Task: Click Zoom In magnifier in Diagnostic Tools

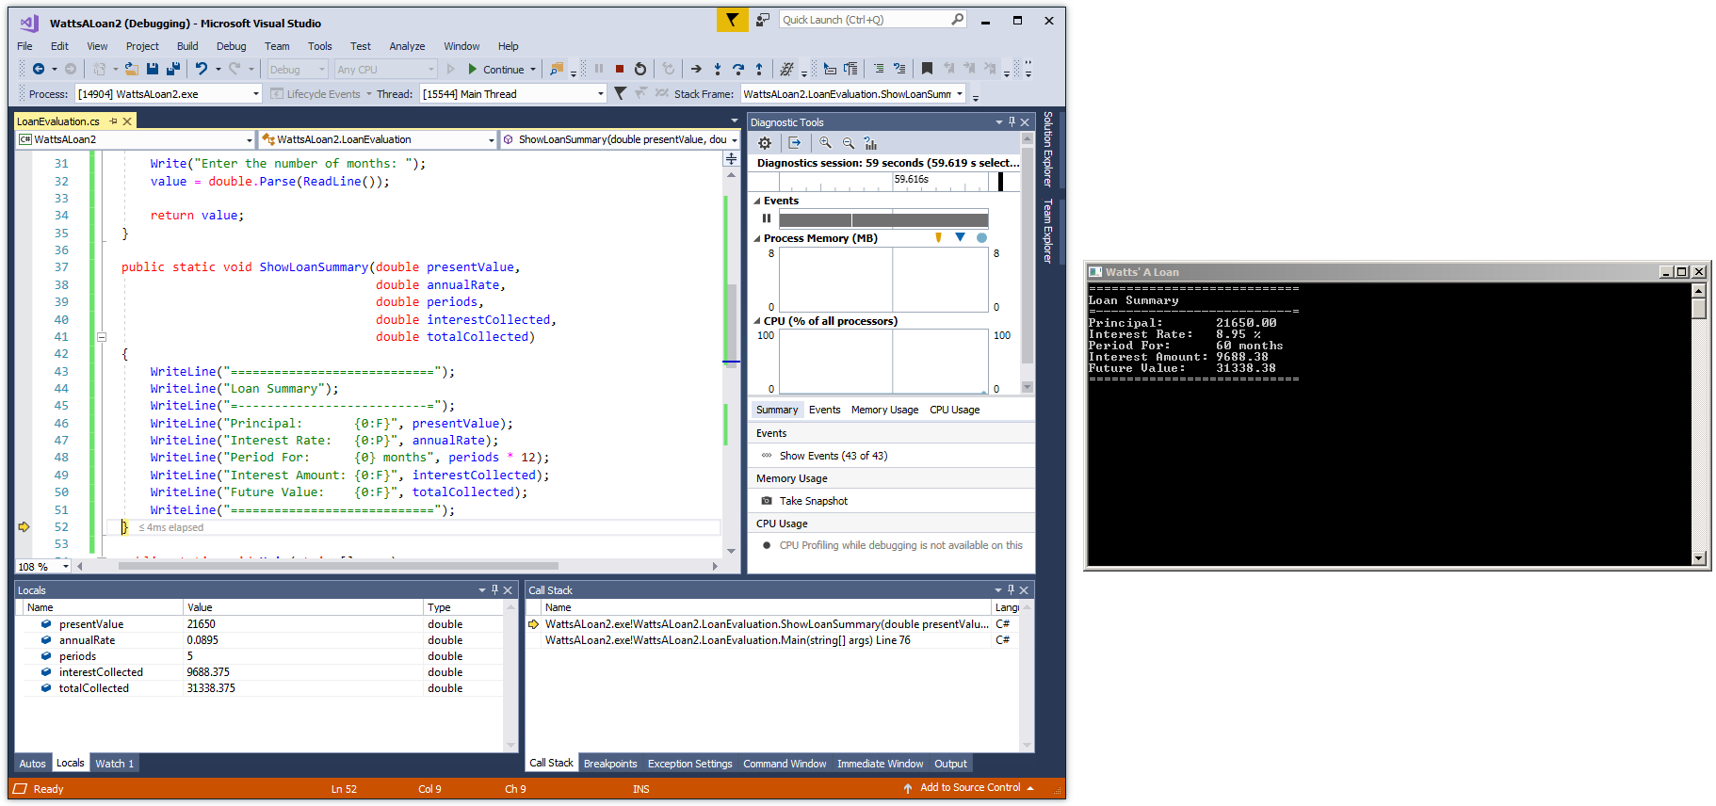Action: coord(825,143)
